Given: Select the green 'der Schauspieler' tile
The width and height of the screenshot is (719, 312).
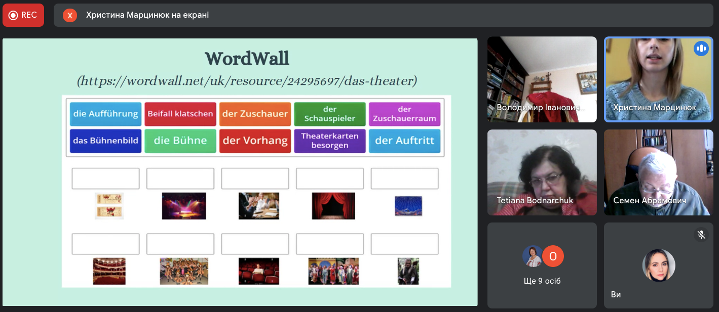Looking at the screenshot, I should point(329,114).
